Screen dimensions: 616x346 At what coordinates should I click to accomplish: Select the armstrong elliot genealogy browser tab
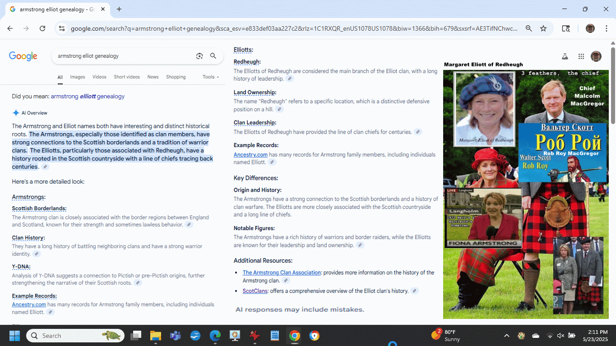click(56, 9)
